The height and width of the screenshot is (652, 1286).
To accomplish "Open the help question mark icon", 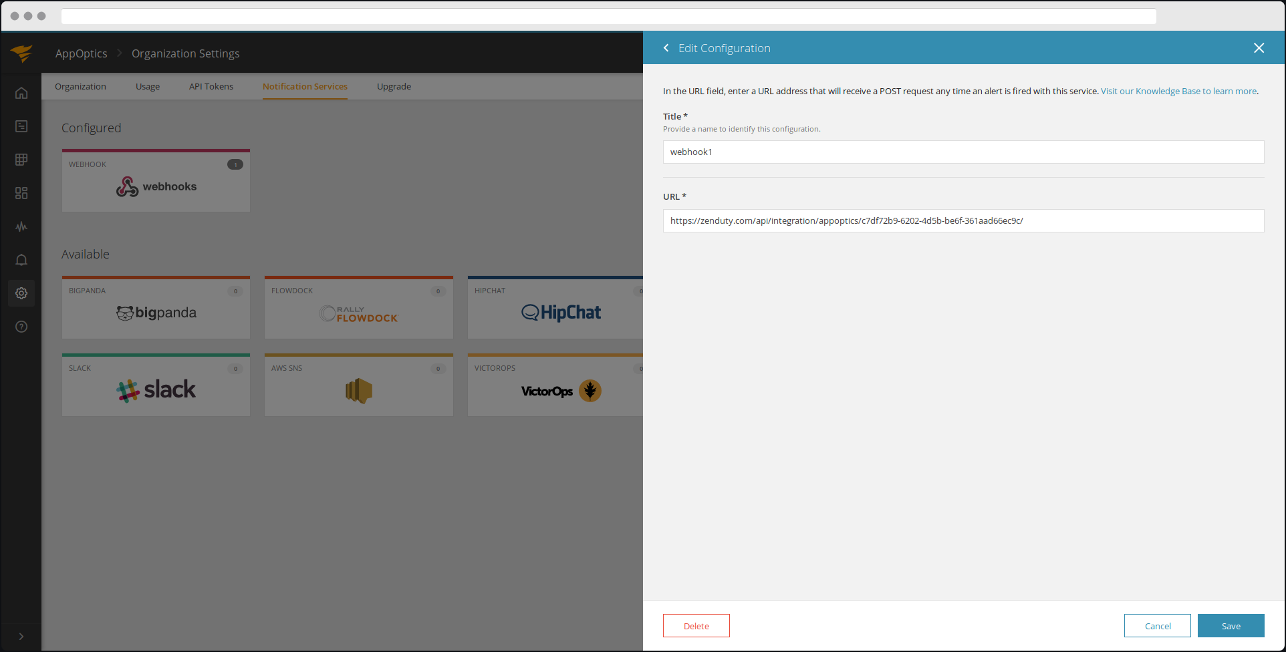I will tap(21, 327).
